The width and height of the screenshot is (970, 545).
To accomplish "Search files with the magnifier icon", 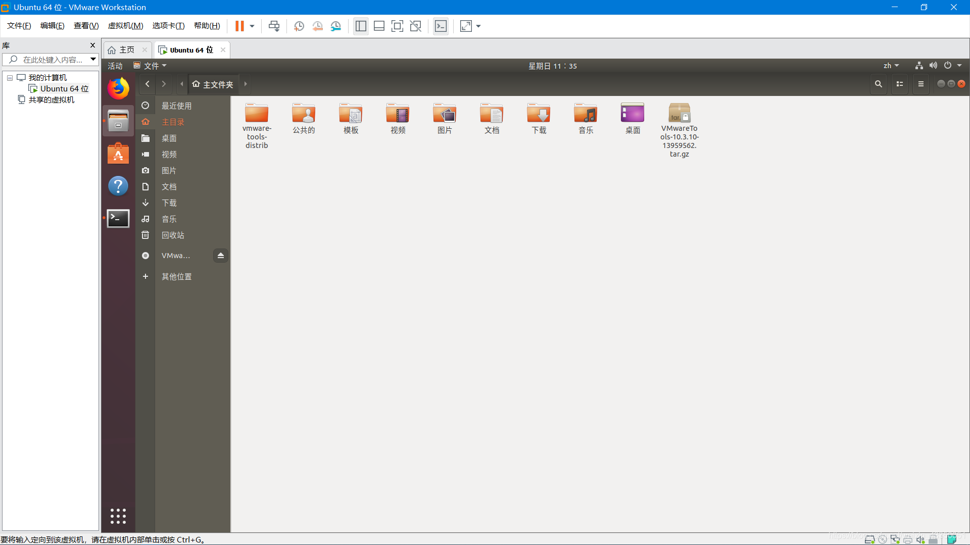I will click(x=879, y=84).
